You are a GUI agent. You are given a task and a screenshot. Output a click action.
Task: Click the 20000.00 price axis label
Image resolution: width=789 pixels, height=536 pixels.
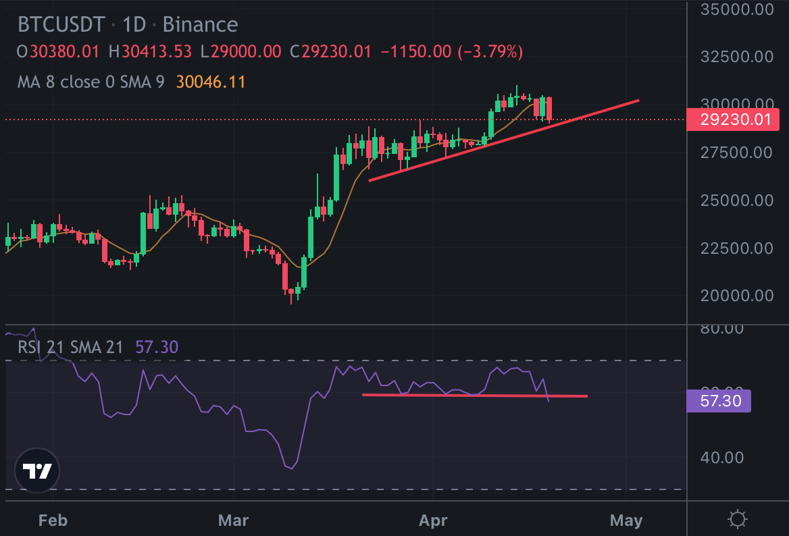click(737, 295)
